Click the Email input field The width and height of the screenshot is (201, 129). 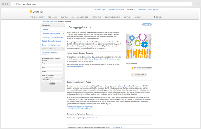tap(52, 73)
